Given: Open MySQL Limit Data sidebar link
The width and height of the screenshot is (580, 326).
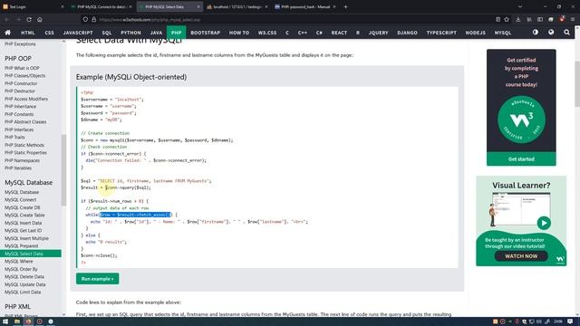Looking at the screenshot, I should pyautogui.click(x=23, y=292).
